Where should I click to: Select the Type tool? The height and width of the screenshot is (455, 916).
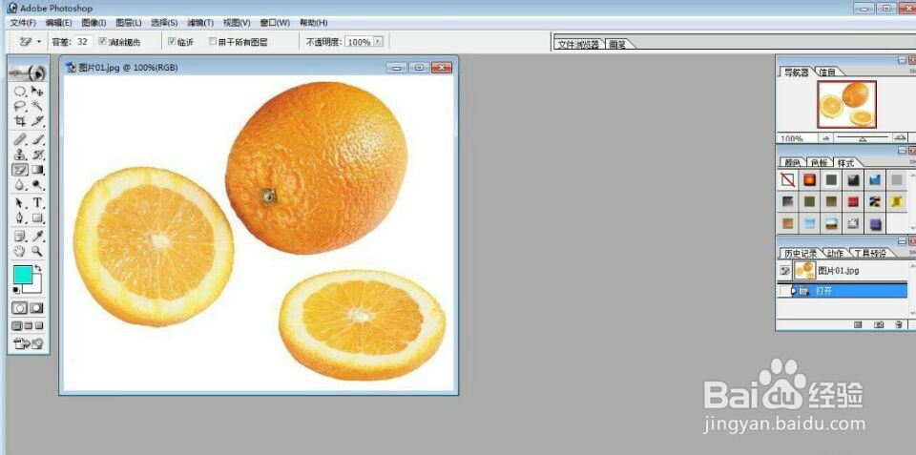coord(37,203)
